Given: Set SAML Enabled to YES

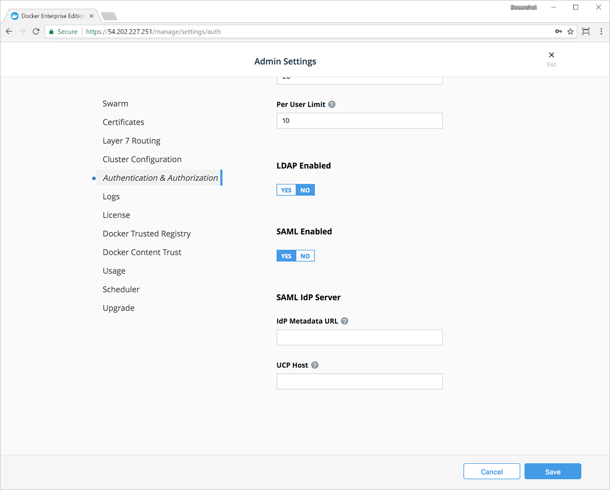Looking at the screenshot, I should (x=286, y=256).
